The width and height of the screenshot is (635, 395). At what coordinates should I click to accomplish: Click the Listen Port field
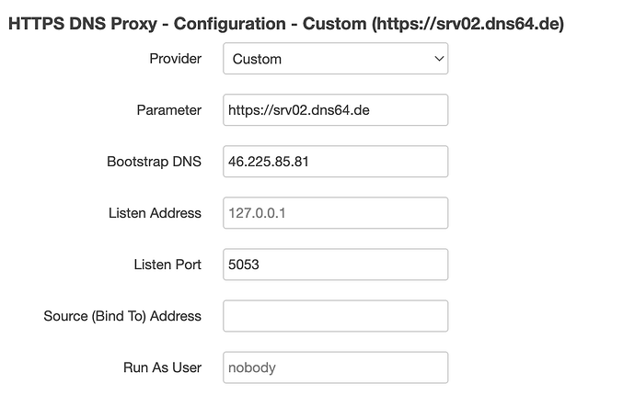335,265
